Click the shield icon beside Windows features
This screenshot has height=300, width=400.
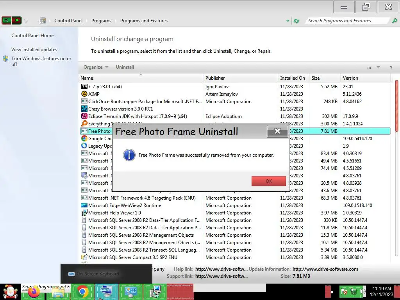[x=5, y=59]
